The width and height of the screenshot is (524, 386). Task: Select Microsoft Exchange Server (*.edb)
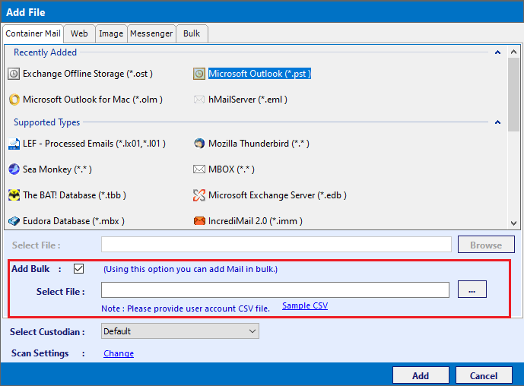(278, 195)
